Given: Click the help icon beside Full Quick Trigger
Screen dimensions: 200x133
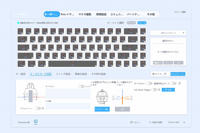Looking at the screenshot, I should [159, 90].
